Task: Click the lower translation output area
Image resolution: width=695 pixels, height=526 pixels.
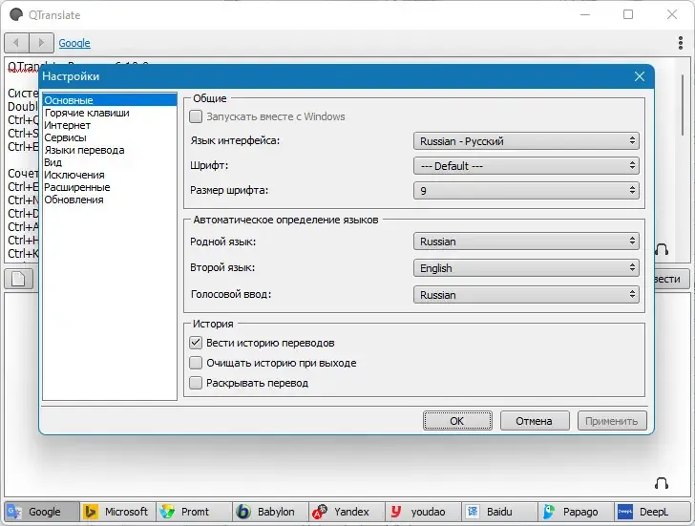Action: pos(346,465)
